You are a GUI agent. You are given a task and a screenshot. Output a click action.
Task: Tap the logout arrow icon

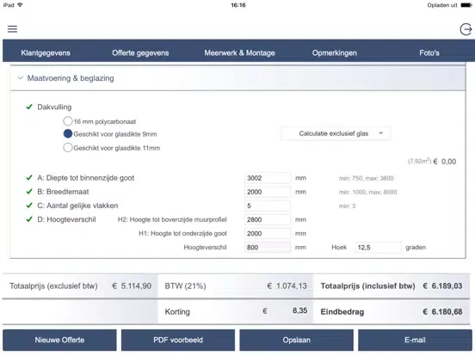tap(466, 29)
